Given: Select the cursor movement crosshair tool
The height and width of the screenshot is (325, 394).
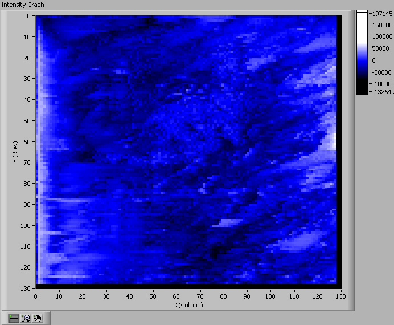Looking at the screenshot, I should click(14, 318).
